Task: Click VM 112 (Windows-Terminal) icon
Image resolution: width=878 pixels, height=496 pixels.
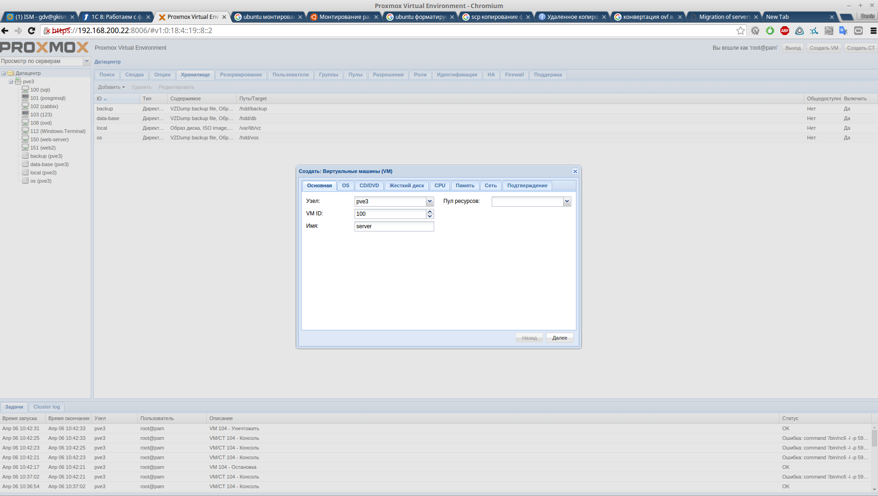Action: [x=25, y=131]
